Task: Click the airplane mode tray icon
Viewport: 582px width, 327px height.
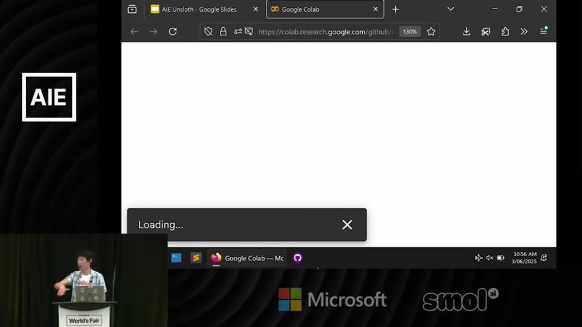Action: 479,258
